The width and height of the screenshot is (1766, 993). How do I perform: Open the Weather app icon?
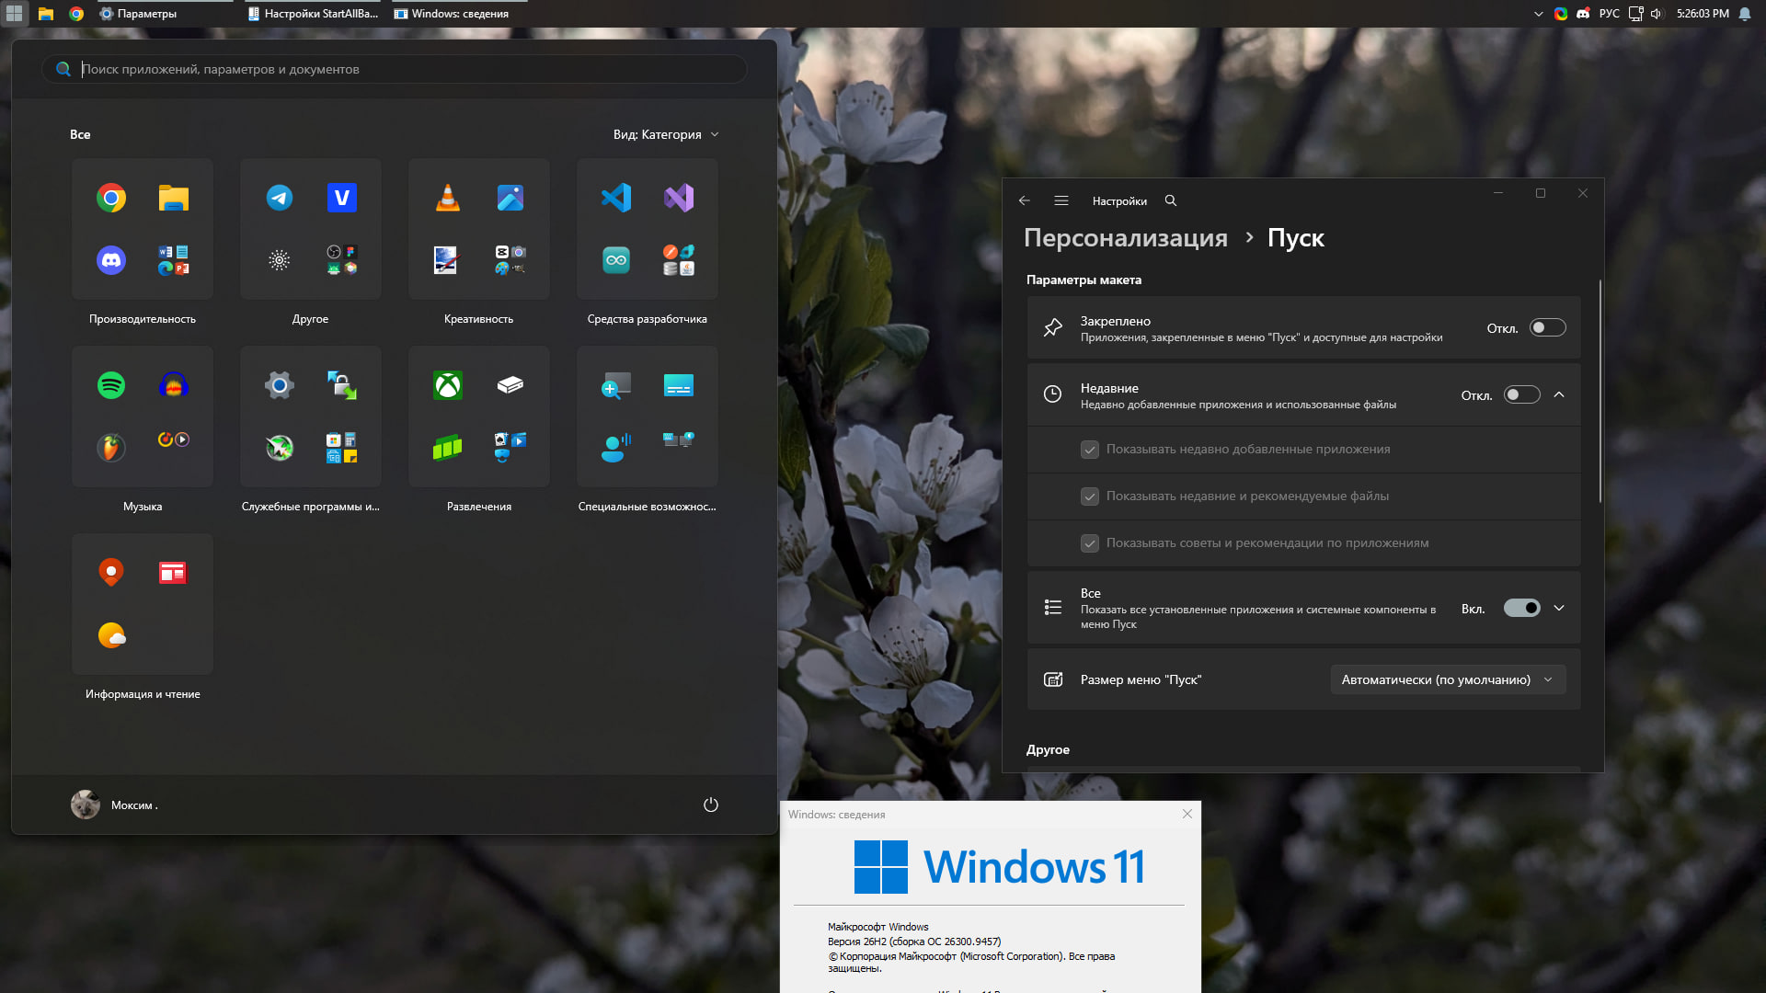point(111,635)
